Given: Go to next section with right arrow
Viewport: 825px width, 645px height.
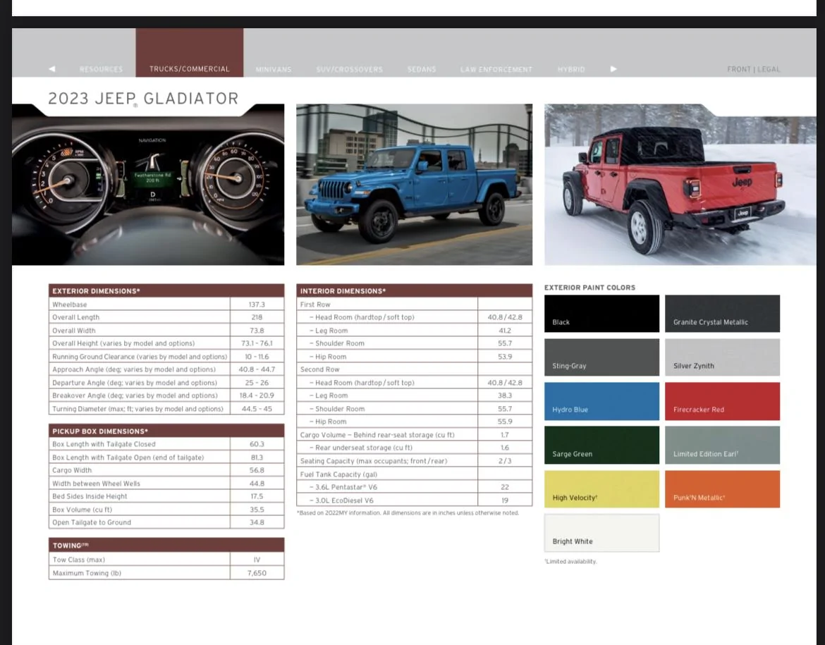Looking at the screenshot, I should 613,69.
